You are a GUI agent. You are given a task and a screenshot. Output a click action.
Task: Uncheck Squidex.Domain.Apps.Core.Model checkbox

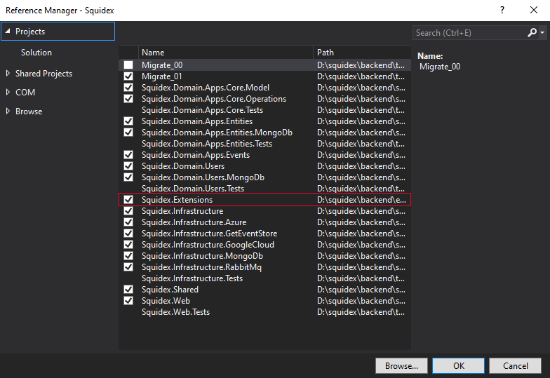[x=128, y=87]
